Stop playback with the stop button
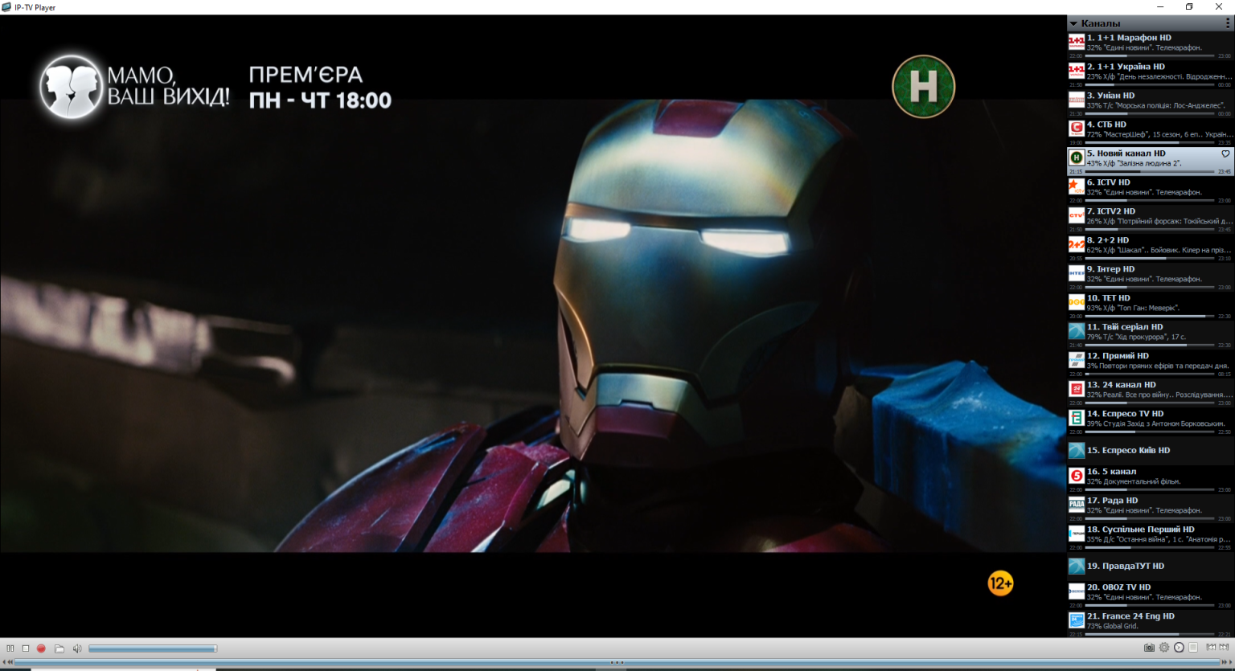This screenshot has height=671, width=1235. 26,648
